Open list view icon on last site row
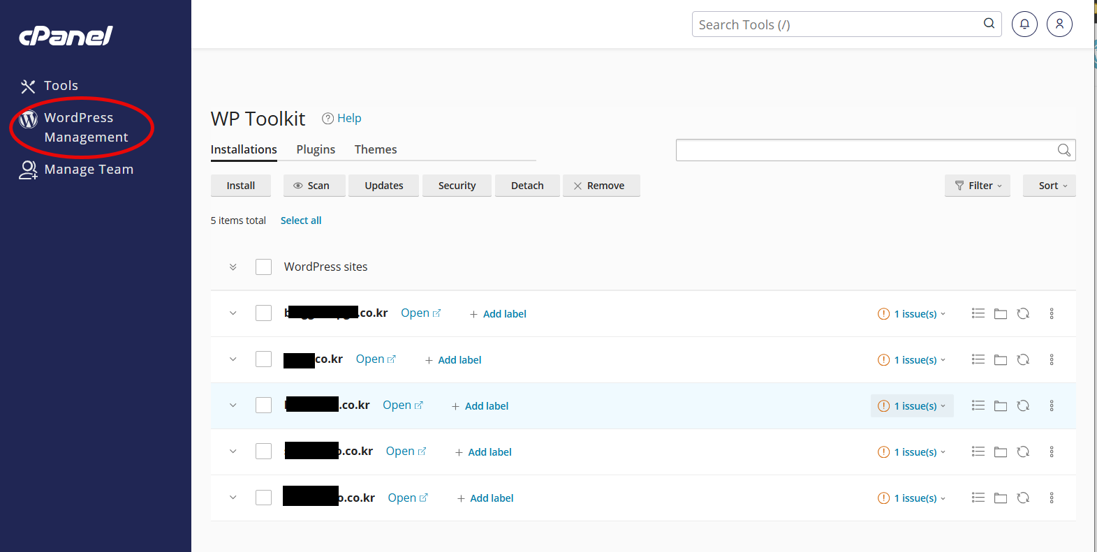 978,498
